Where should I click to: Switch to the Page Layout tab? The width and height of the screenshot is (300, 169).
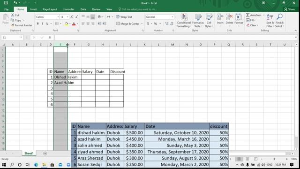coord(50,9)
